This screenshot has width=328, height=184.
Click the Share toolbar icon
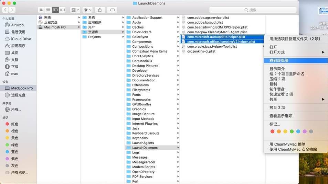(100, 10)
